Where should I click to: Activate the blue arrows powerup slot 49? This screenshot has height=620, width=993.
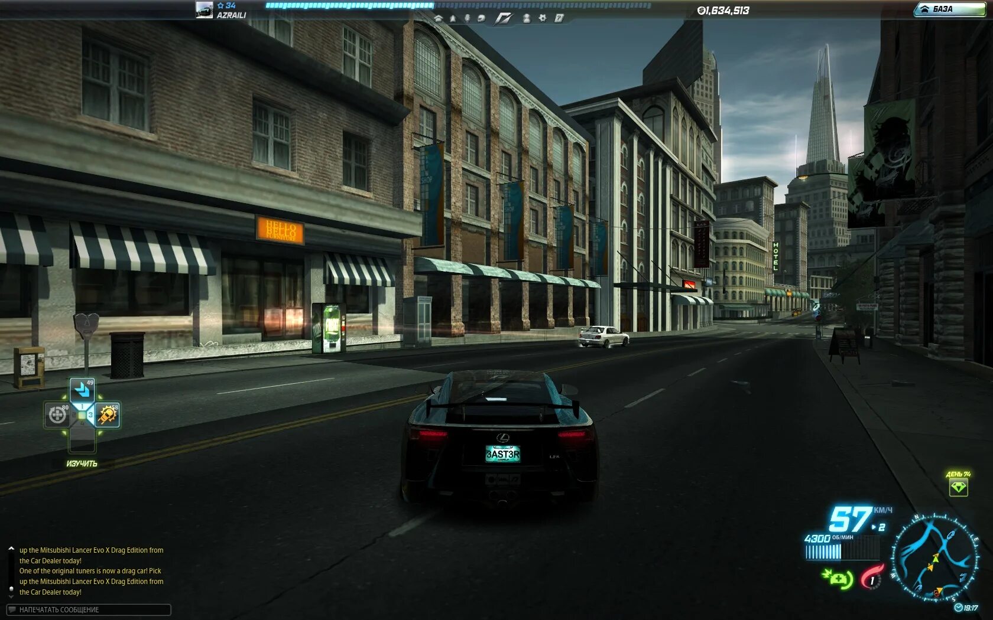pyautogui.click(x=82, y=390)
